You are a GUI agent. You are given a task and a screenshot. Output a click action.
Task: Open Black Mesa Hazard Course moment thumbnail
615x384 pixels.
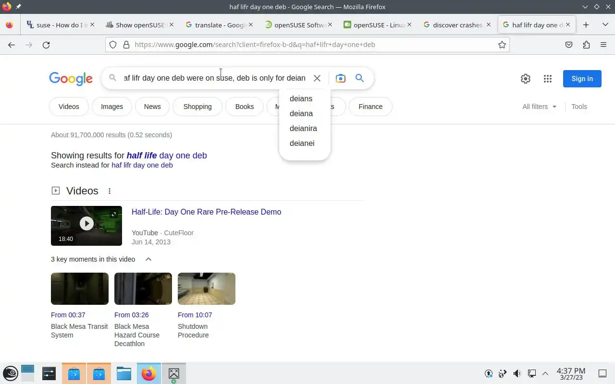click(x=143, y=288)
